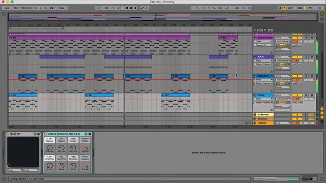Toggle computer MIDI keyboard icon
The height and width of the screenshot is (183, 326).
coord(284,8)
